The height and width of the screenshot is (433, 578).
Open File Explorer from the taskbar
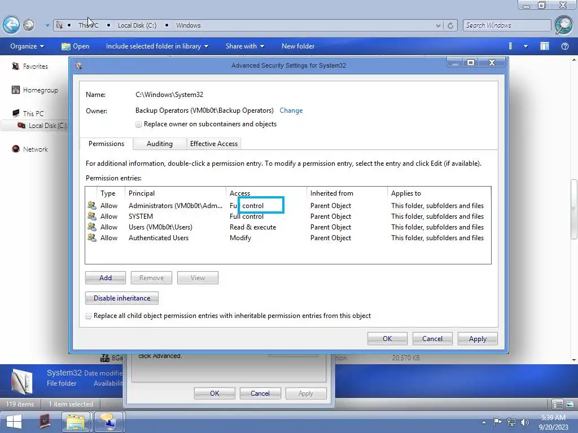tap(76, 422)
